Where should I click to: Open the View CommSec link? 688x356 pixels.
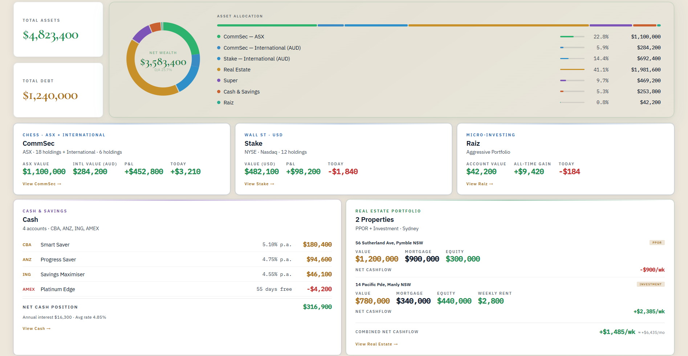pyautogui.click(x=42, y=184)
